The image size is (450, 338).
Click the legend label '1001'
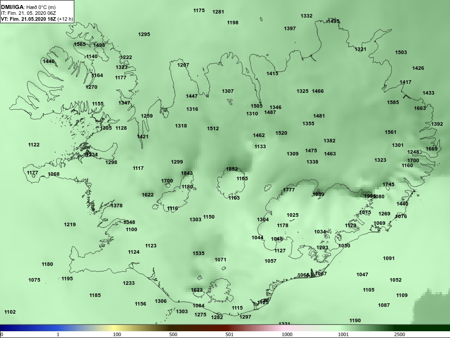point(343,334)
